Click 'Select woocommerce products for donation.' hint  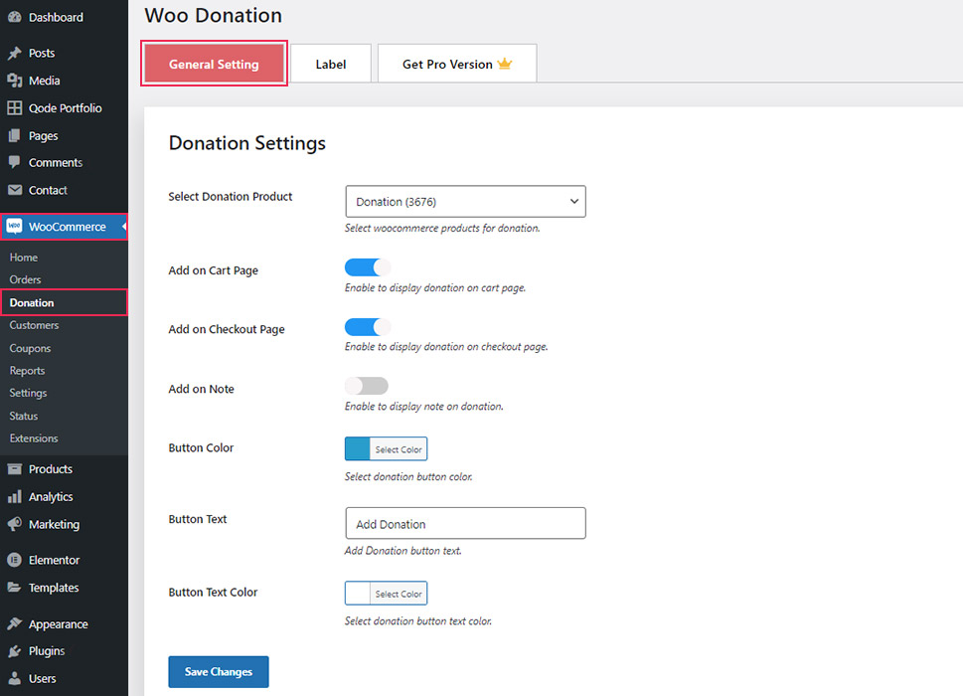(x=442, y=228)
